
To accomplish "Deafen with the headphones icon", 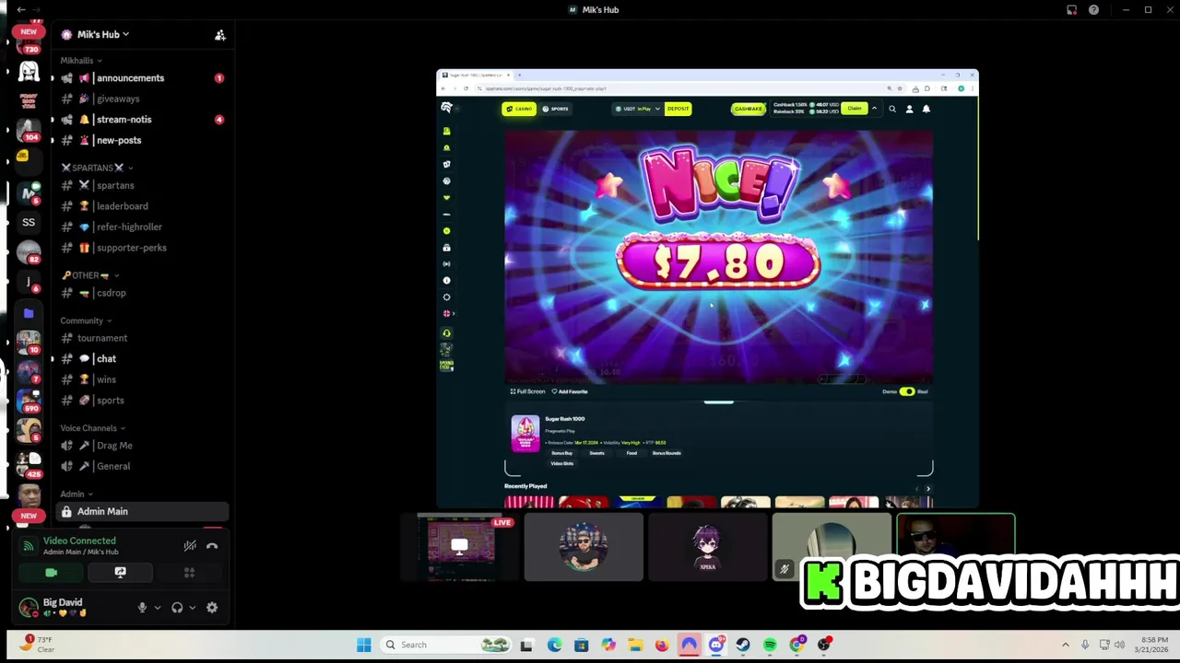I will coord(177,608).
